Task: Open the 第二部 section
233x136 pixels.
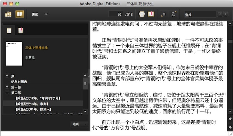Action: pyautogui.click(x=16, y=93)
